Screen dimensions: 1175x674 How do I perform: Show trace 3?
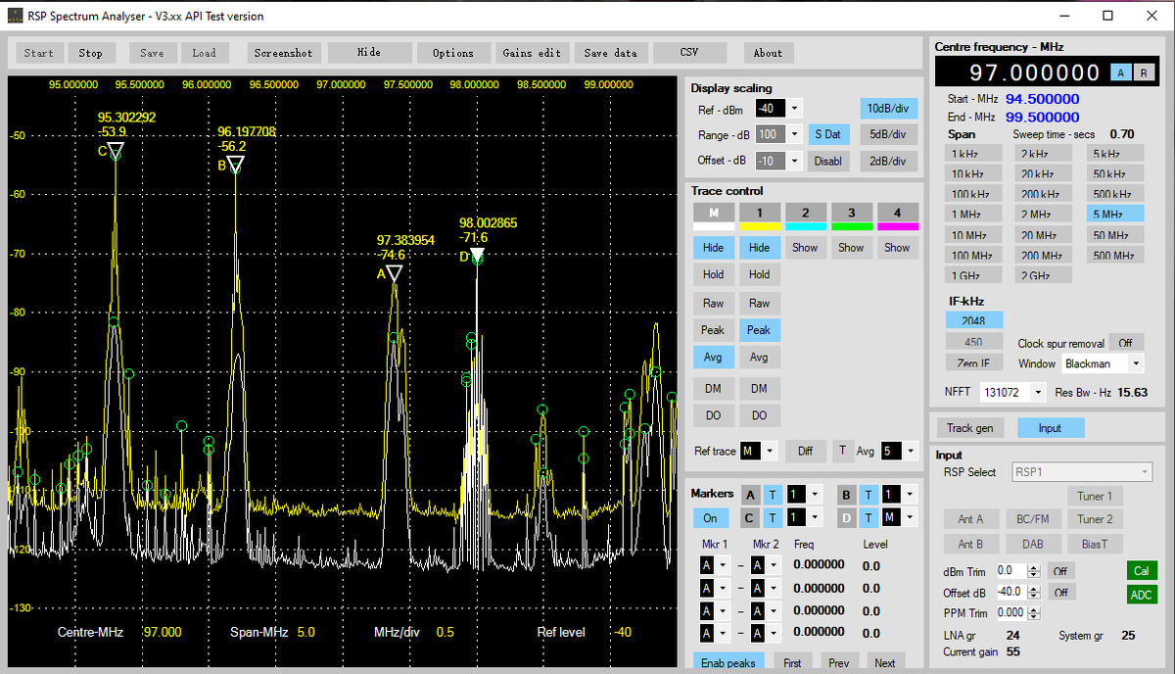851,248
